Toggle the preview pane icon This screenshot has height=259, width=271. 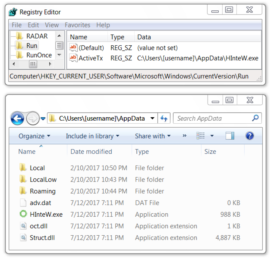[230, 136]
